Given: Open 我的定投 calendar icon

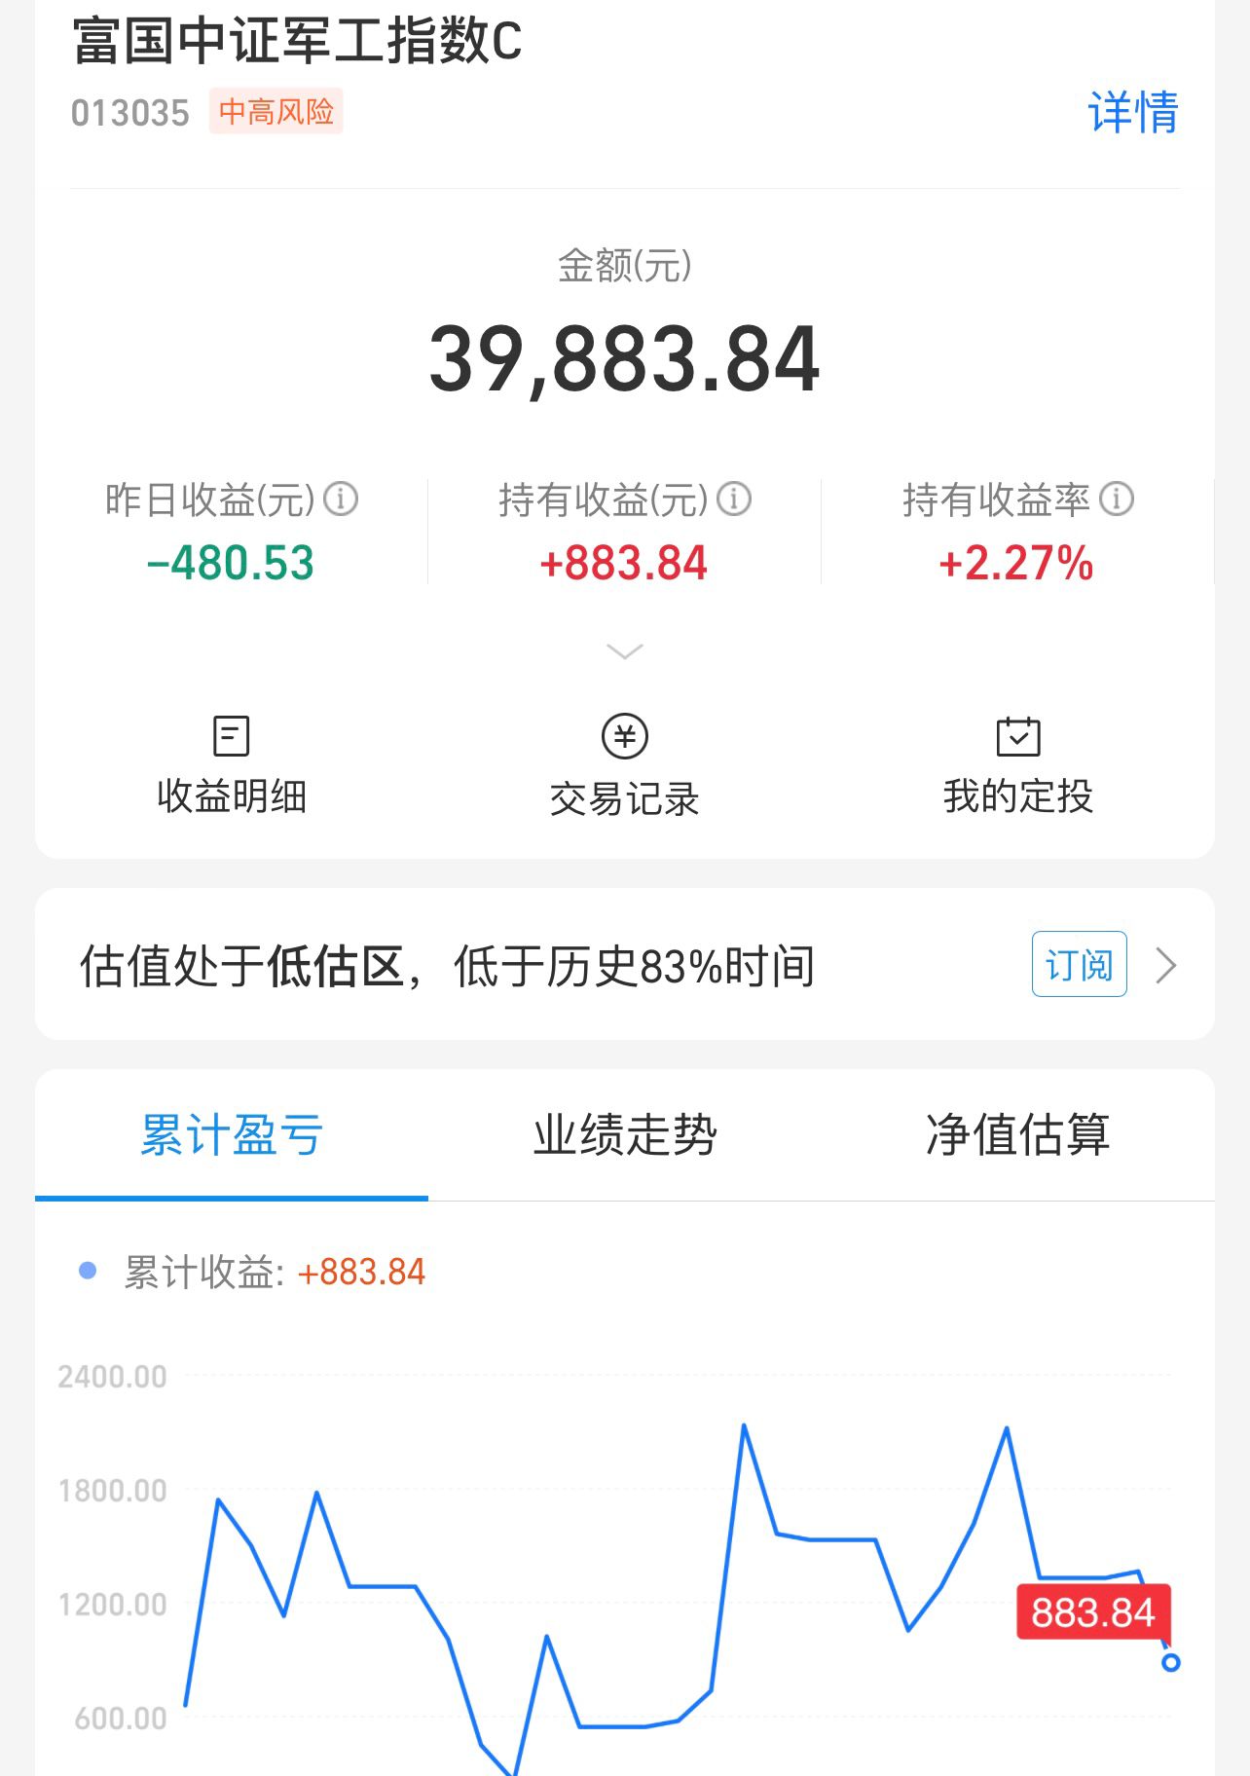Looking at the screenshot, I should point(1018,736).
